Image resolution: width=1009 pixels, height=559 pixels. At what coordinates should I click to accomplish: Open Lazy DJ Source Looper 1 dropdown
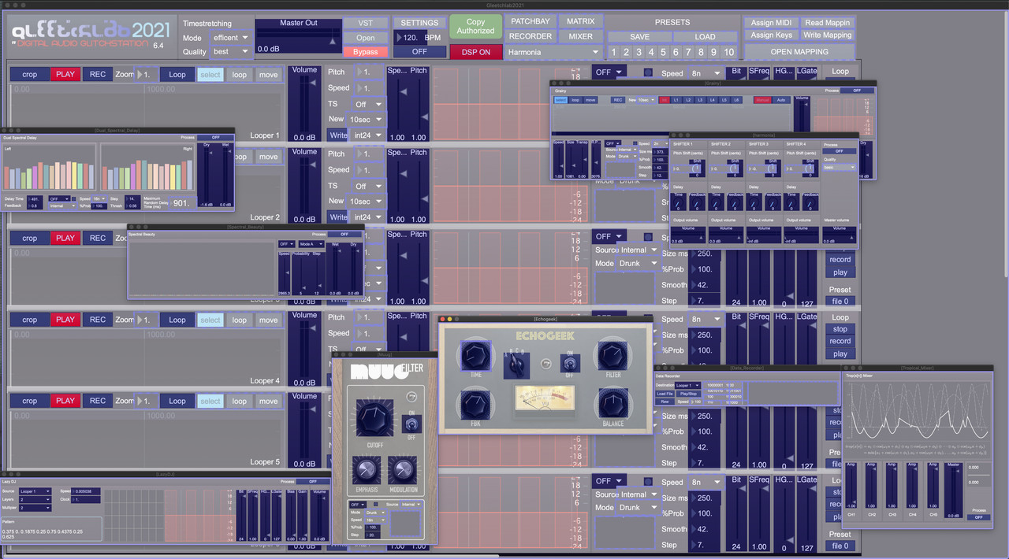coord(36,491)
